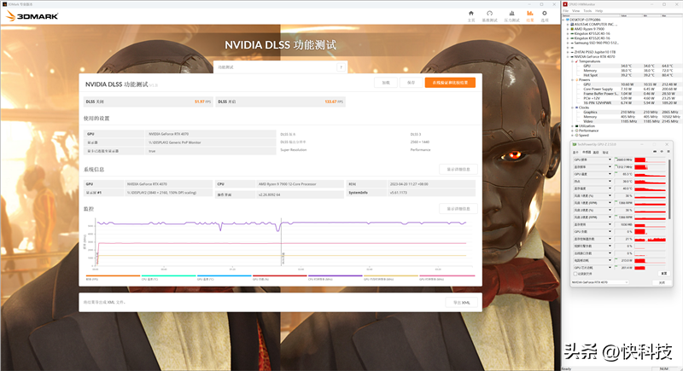Open GPU 负载 sensor dropdown arrow
The width and height of the screenshot is (683, 371).
610,232
